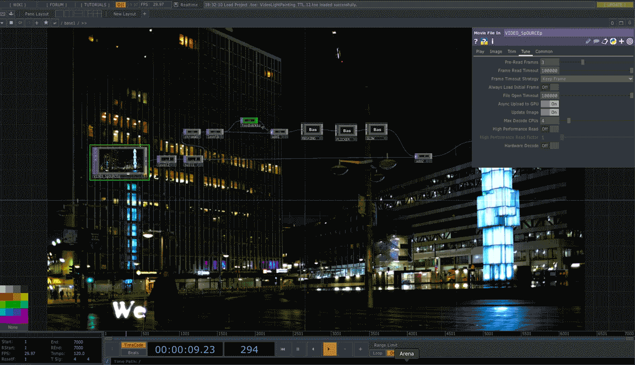Step forward one frame with plus button
This screenshot has height=365, width=635.
coord(360,349)
